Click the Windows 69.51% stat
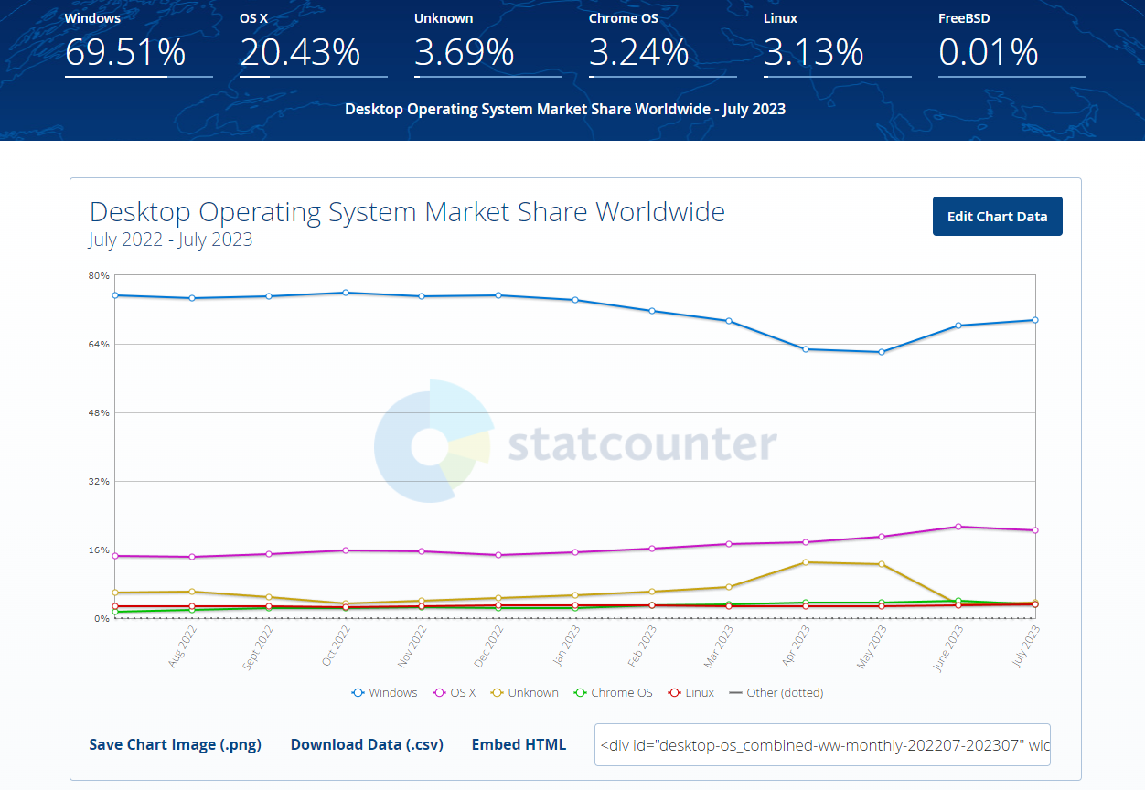Image resolution: width=1145 pixels, height=790 pixels. [139, 44]
